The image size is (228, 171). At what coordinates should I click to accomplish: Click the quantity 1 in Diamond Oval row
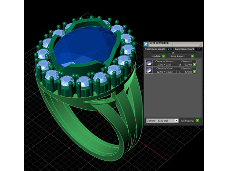click(180, 72)
